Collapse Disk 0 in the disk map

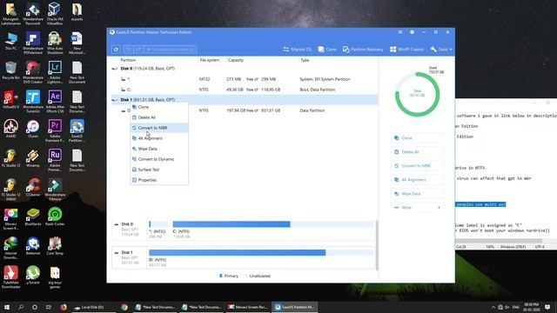pyautogui.click(x=116, y=224)
